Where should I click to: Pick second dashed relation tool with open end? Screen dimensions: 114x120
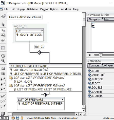(3, 84)
